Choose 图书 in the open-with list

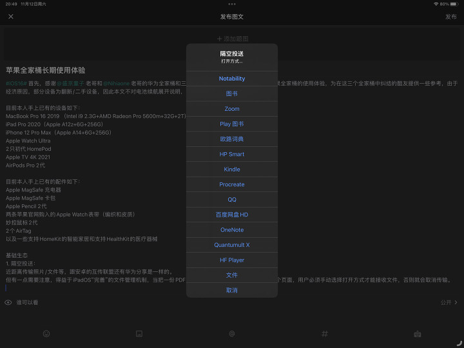coord(232,93)
